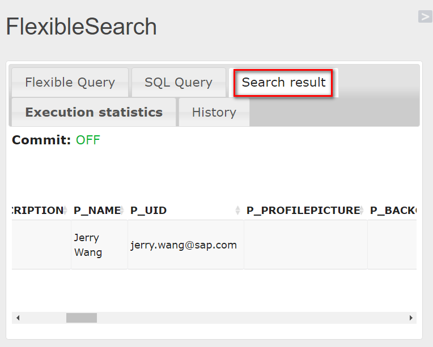Sort by the P_PROFILEPICTURE column arrows
433x347 pixels.
(361, 211)
